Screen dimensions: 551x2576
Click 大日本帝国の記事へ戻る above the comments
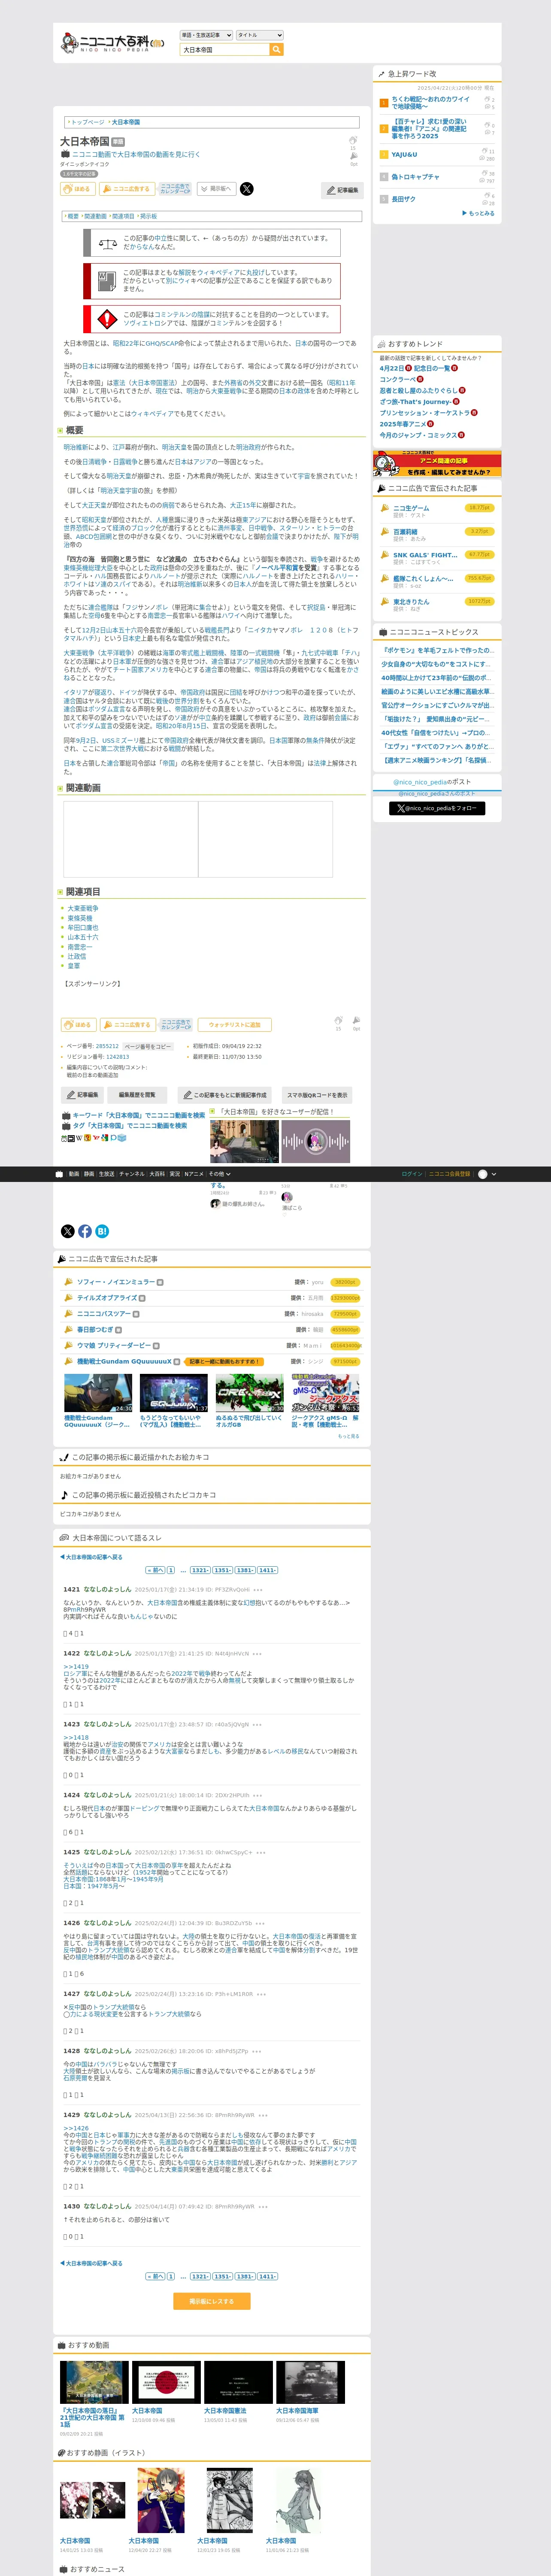[x=91, y=1557]
